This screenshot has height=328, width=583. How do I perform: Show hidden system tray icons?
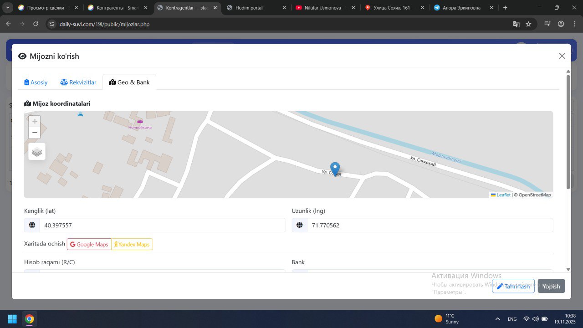tap(497, 319)
